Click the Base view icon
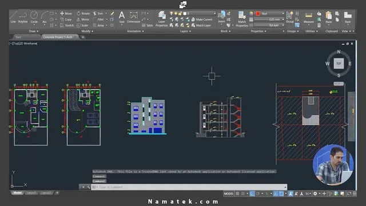 [x=348, y=17]
